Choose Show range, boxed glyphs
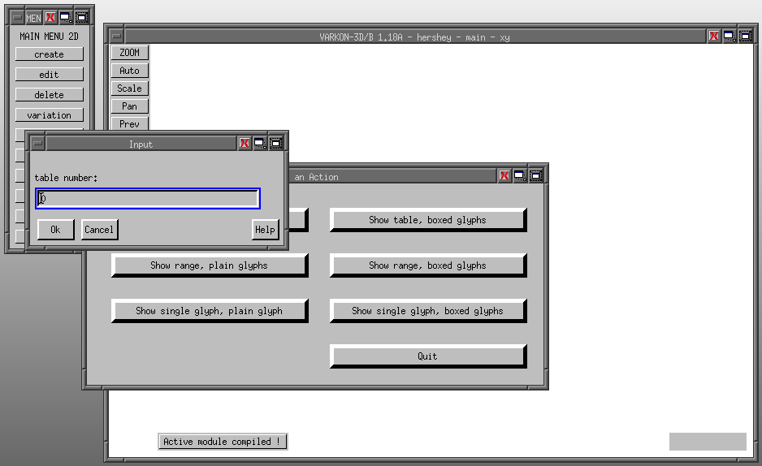This screenshot has height=466, width=762. coord(427,265)
